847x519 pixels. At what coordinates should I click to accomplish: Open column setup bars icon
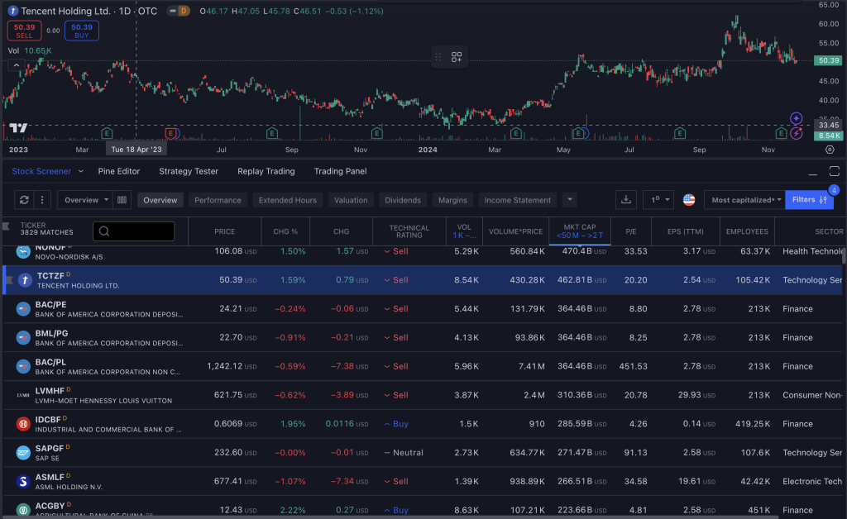[122, 200]
